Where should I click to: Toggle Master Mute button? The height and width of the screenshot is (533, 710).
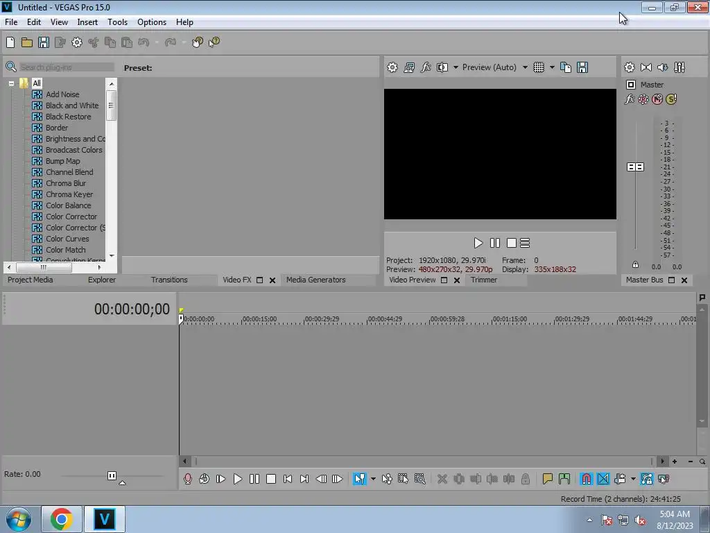(x=657, y=99)
